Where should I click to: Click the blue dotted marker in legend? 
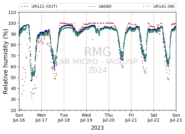[25, 7]
